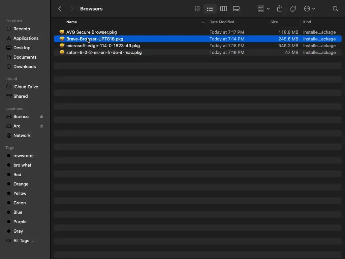Screen dimensions: 345x259
Task: Open Documents in the sidebar
Action: 25,57
